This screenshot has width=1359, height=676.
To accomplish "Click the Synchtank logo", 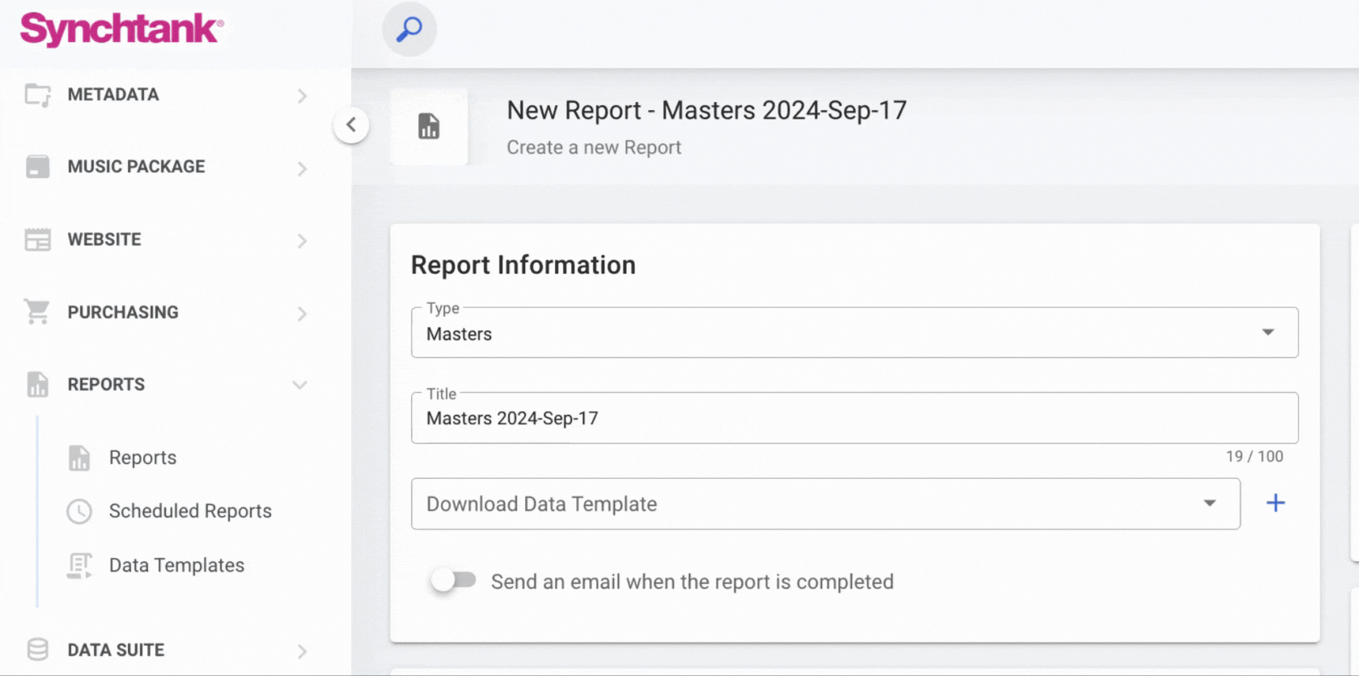I will point(122,30).
